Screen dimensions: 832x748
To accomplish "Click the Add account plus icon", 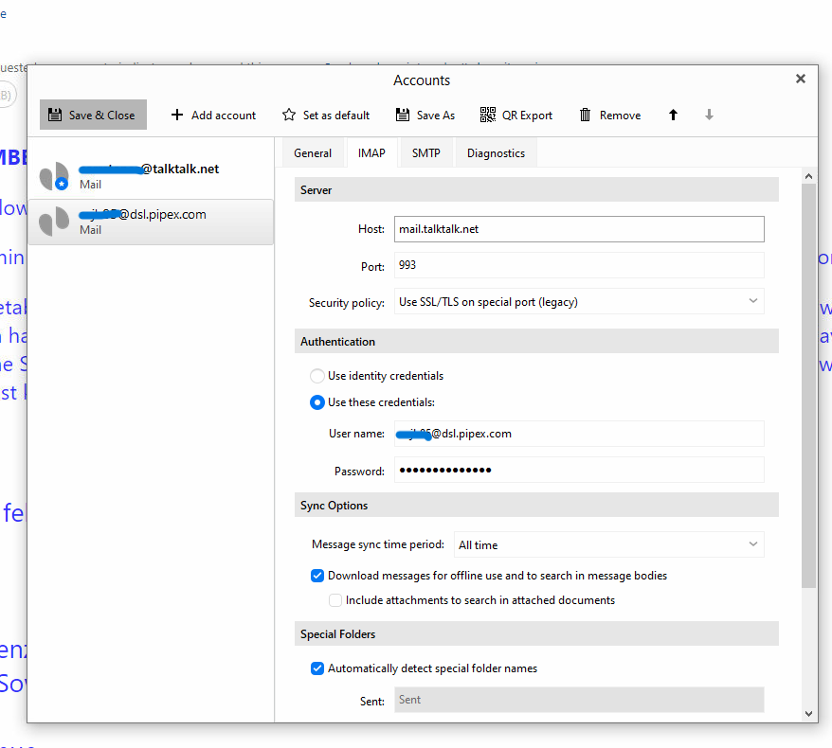I will (177, 116).
